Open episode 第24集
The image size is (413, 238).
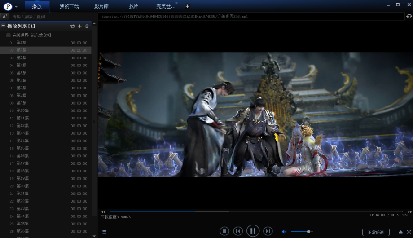coord(46,216)
